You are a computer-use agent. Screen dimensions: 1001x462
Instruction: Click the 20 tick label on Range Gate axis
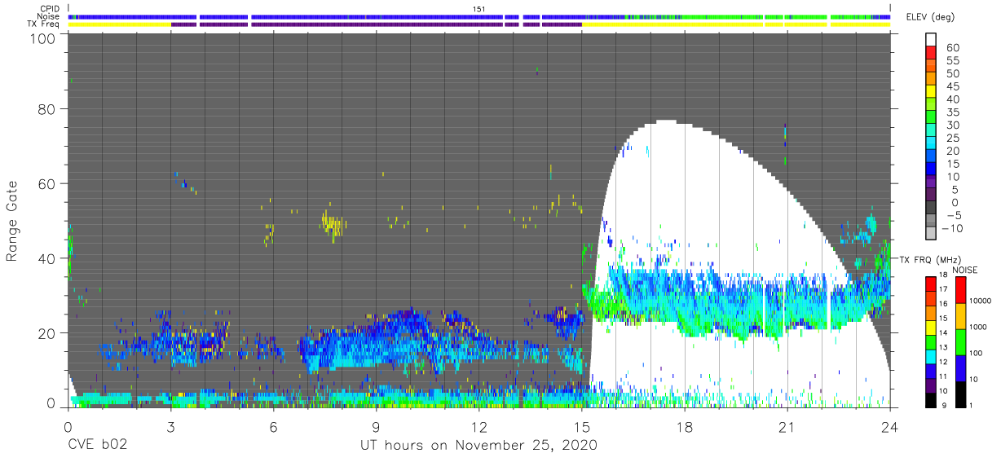(47, 333)
